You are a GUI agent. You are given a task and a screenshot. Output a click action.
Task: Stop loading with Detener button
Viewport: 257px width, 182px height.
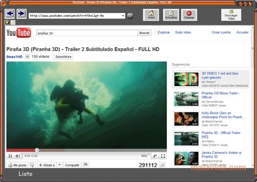[189, 15]
